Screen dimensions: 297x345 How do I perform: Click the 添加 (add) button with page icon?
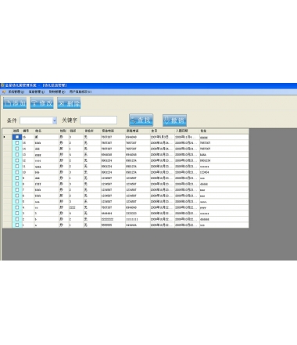tap(15, 103)
